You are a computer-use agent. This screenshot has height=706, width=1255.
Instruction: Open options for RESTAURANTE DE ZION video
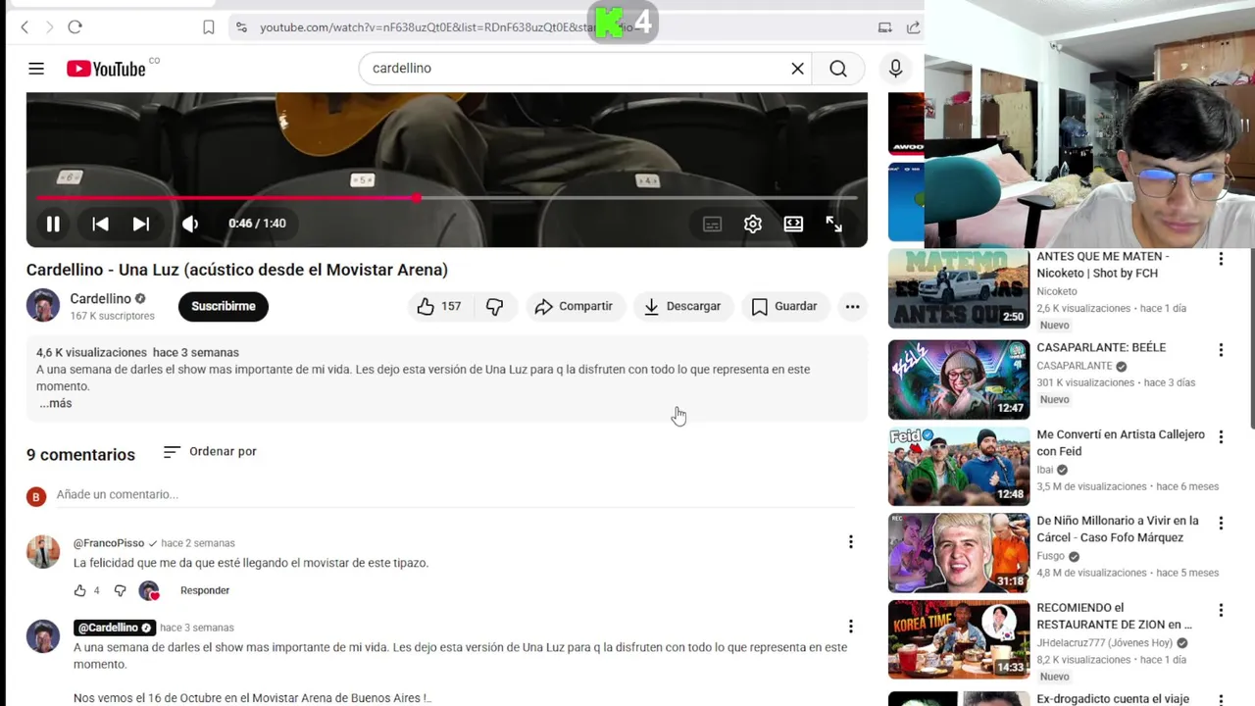tap(1221, 611)
